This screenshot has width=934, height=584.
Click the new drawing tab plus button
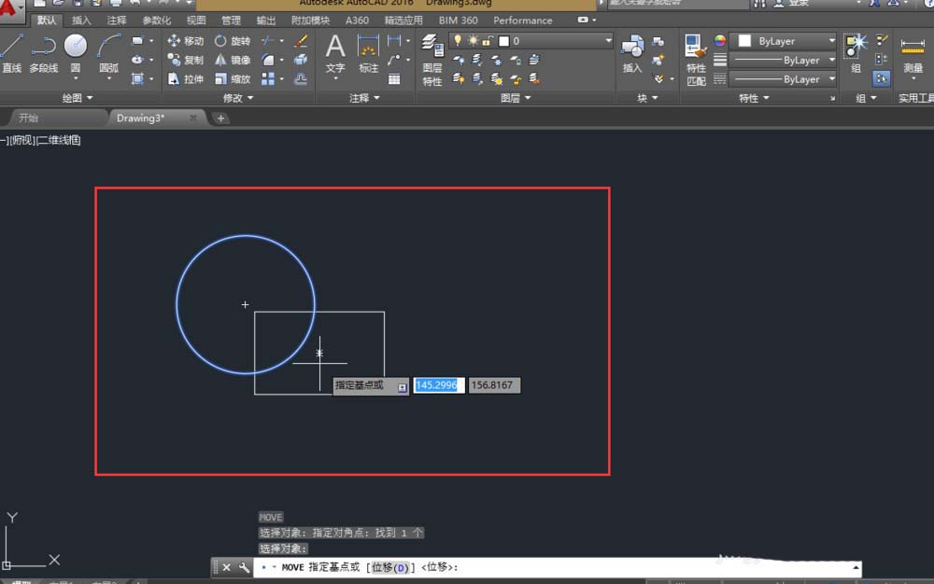point(220,118)
